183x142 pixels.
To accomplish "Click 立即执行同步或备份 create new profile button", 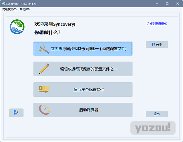I will pos(83,49).
